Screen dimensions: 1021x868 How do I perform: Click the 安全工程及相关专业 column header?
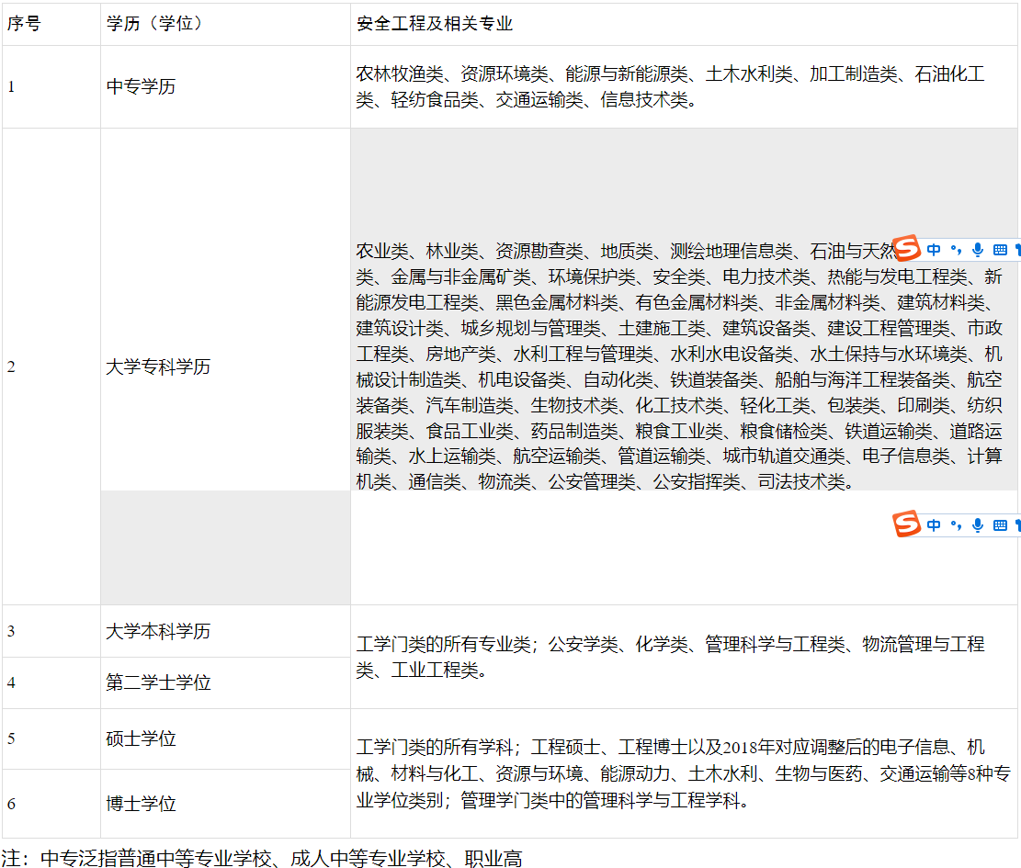pos(434,24)
